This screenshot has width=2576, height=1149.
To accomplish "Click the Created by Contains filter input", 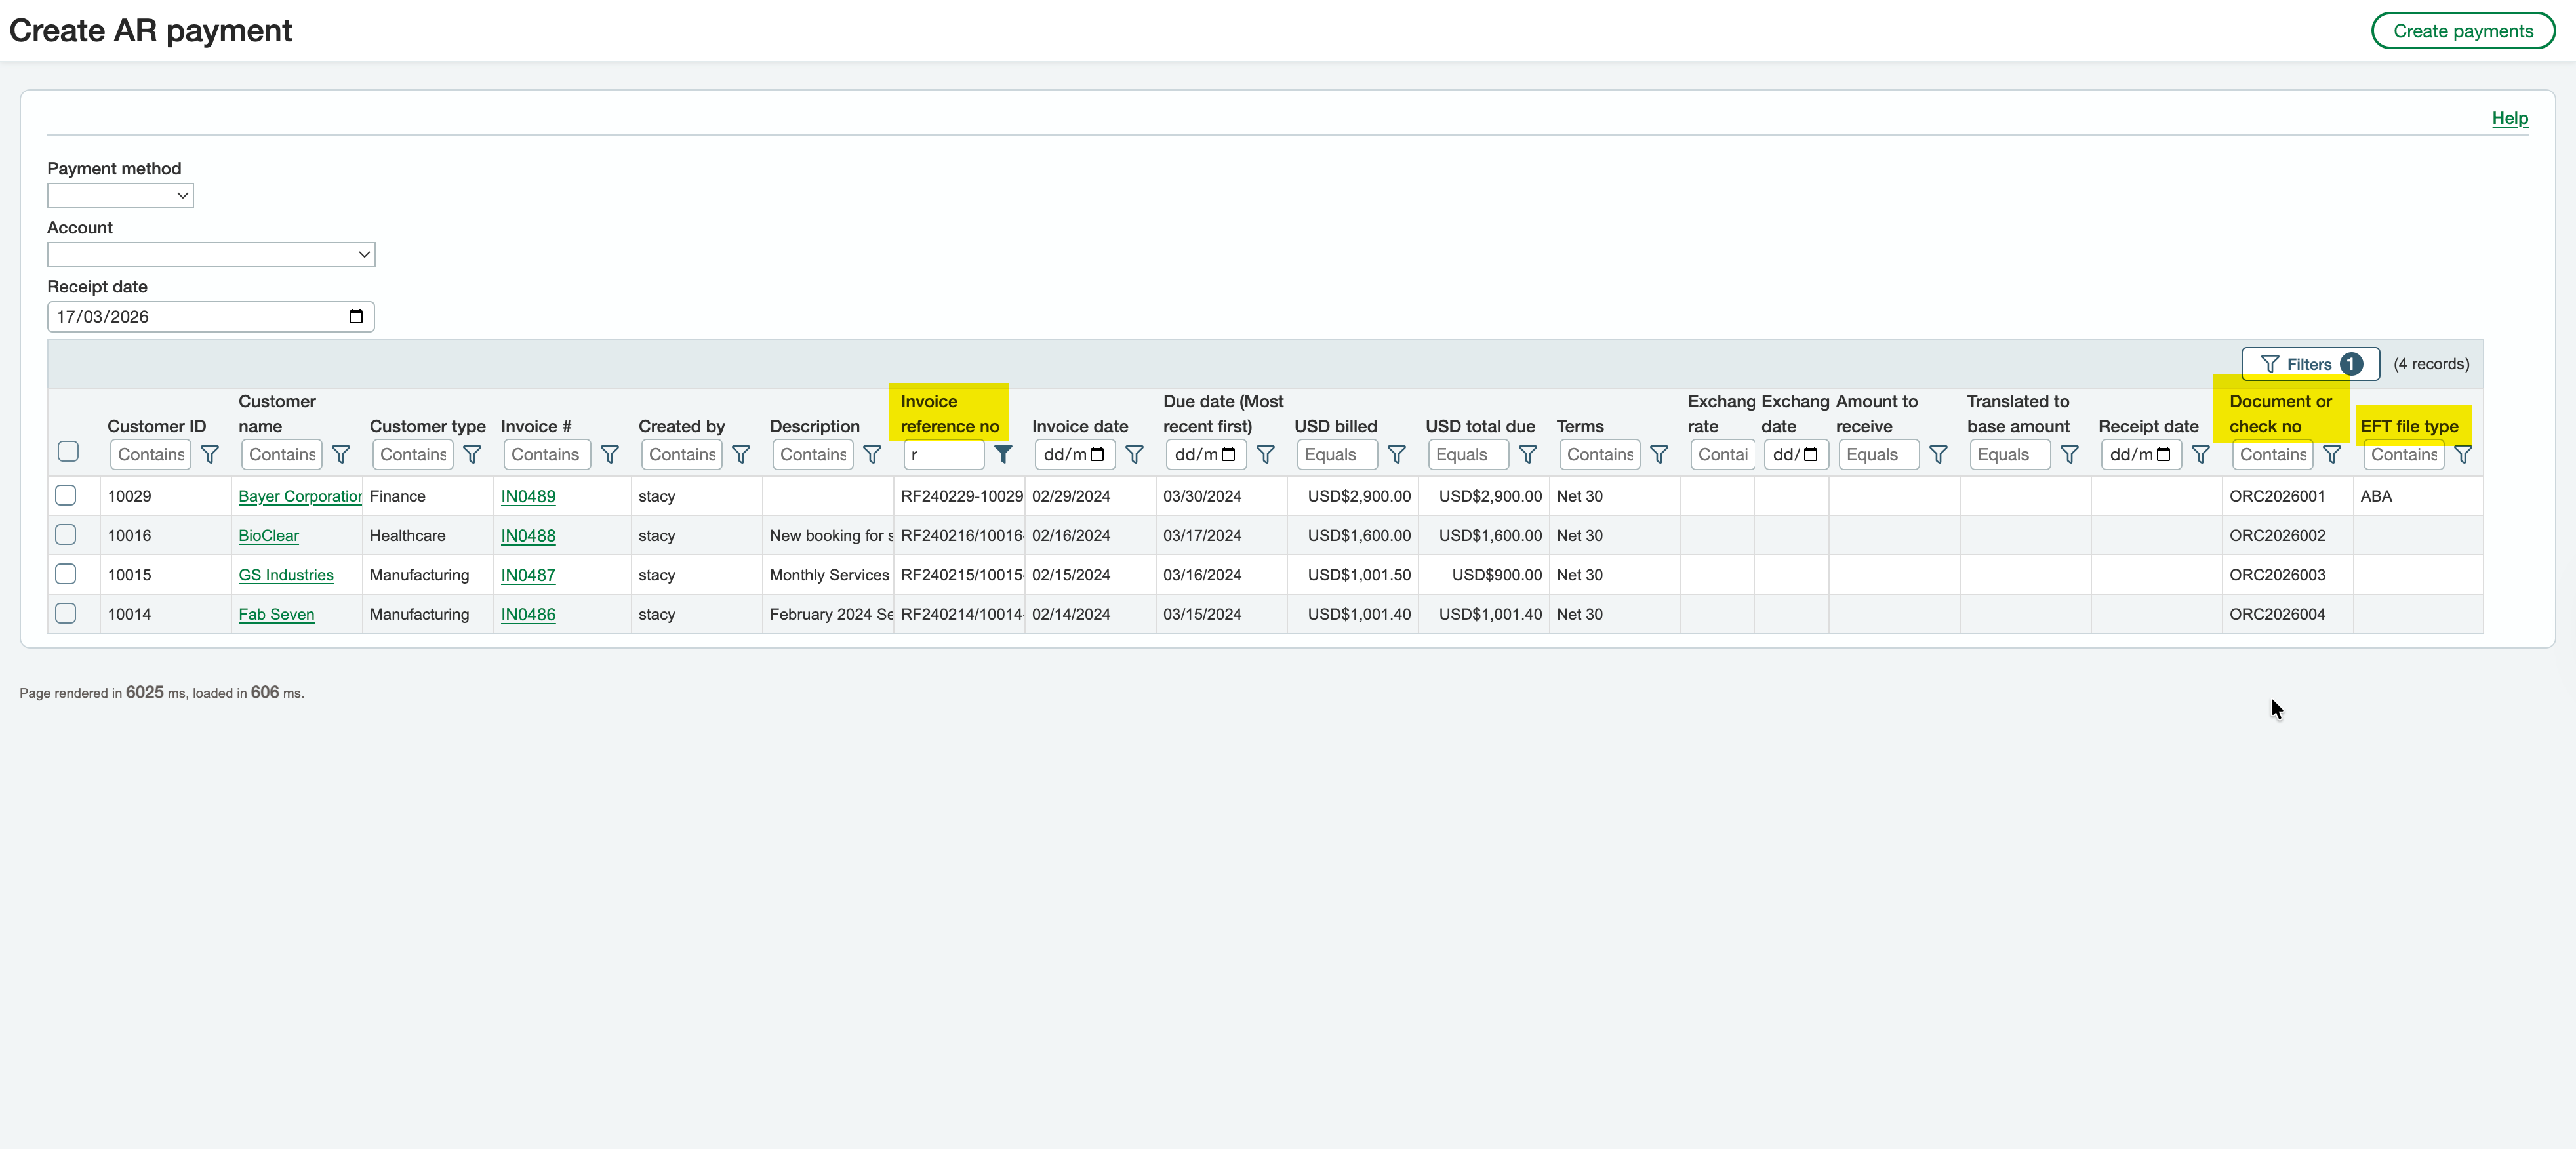I will (x=681, y=455).
